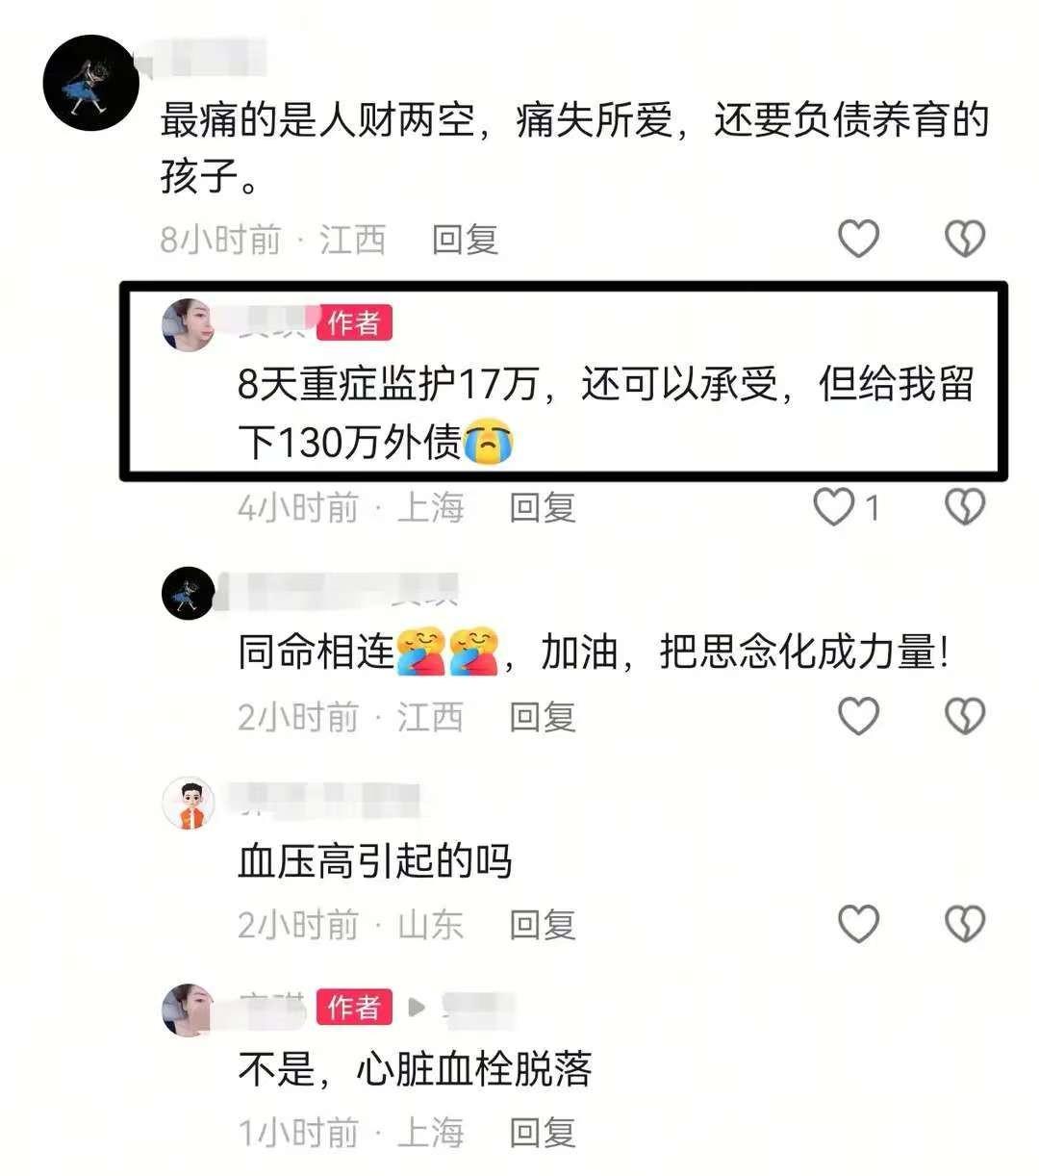Dislike the 人财两空 comment with broken heart

point(965,238)
